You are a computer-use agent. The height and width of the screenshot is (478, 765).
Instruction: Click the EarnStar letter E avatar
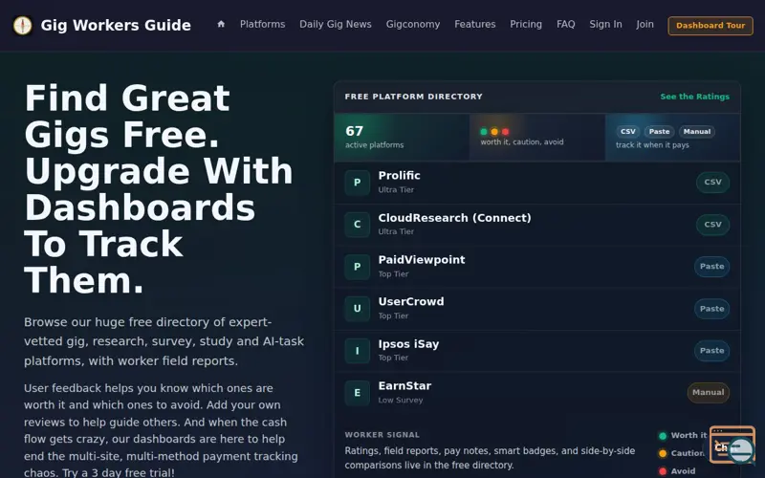(357, 393)
